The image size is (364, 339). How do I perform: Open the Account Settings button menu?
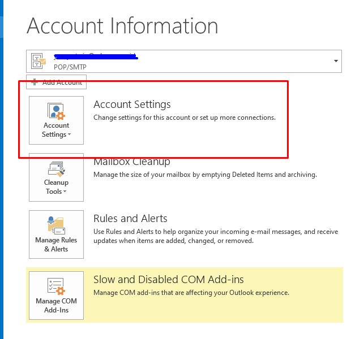pos(56,120)
